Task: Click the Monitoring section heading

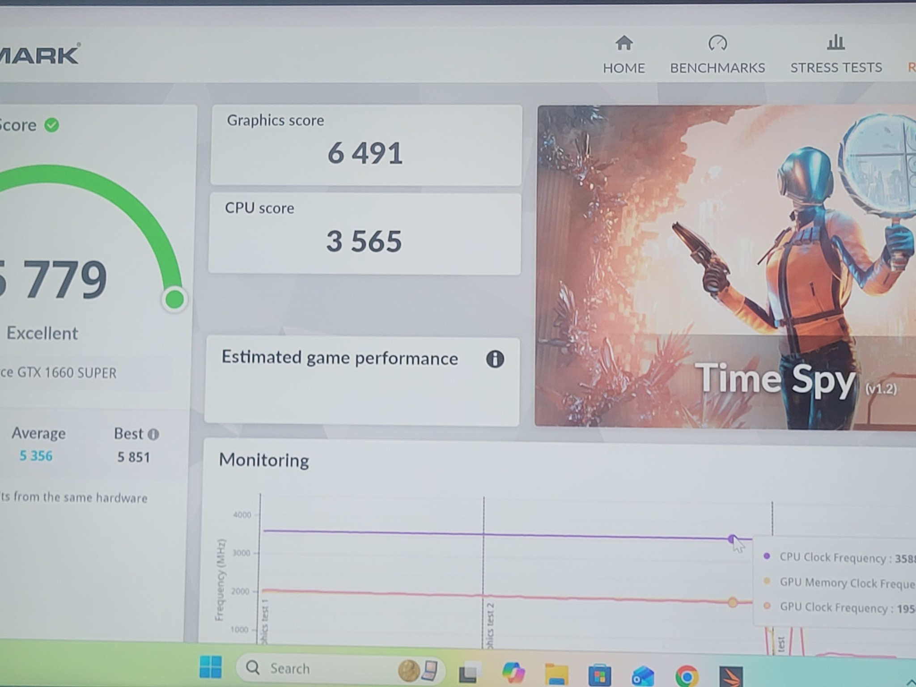Action: 264,460
